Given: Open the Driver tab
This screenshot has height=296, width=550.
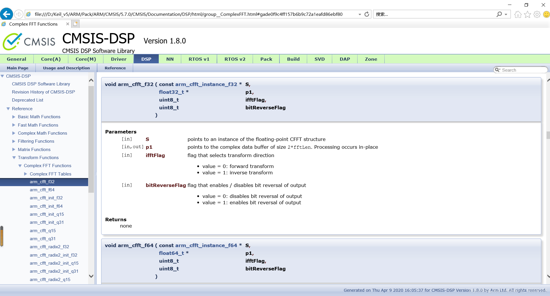Looking at the screenshot, I should click(119, 59).
